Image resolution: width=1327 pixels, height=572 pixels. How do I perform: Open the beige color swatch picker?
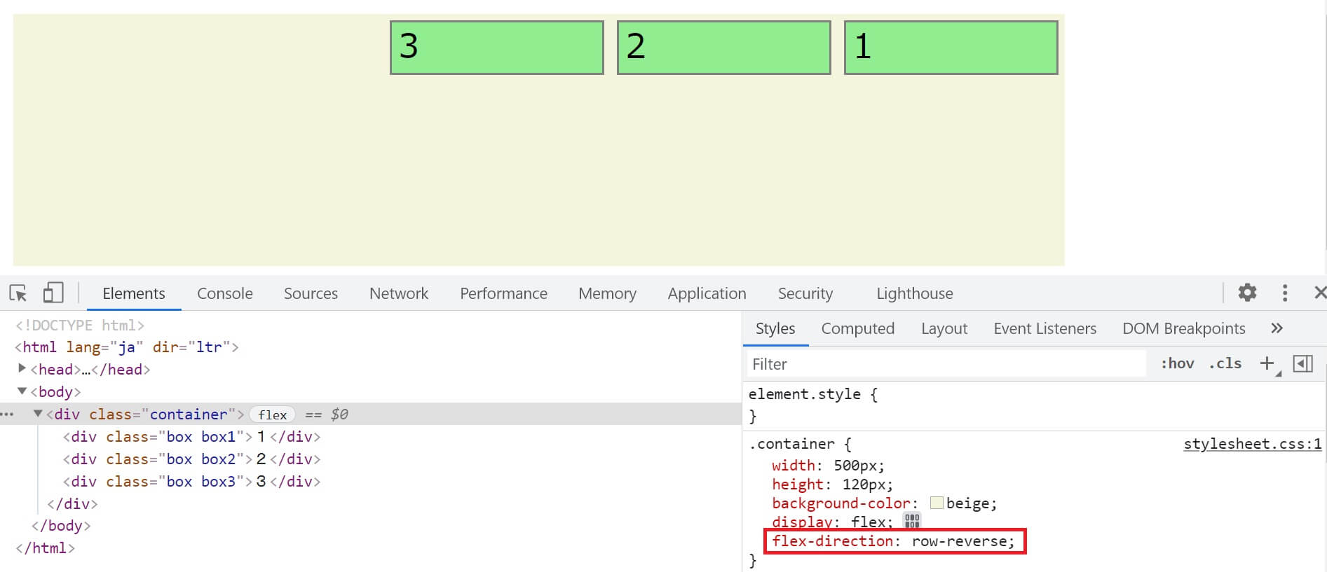coord(936,503)
